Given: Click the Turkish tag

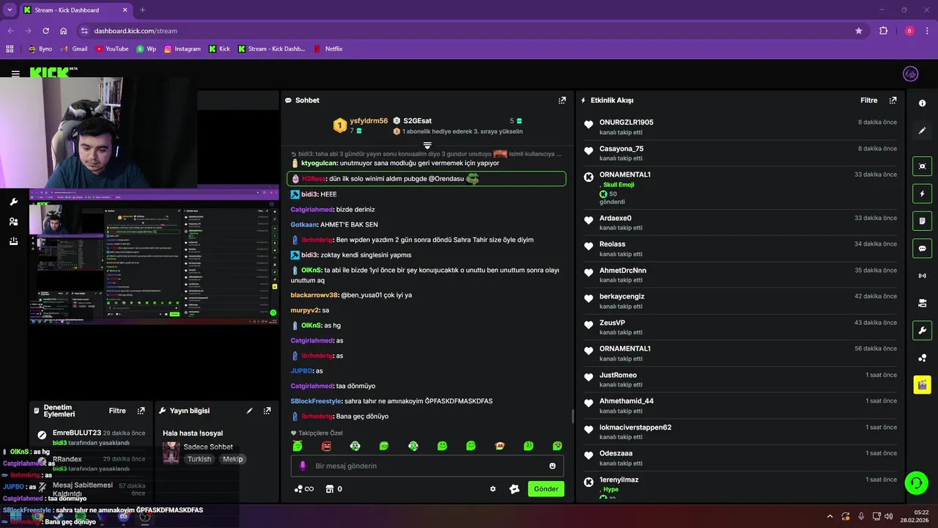Looking at the screenshot, I should pyautogui.click(x=199, y=459).
